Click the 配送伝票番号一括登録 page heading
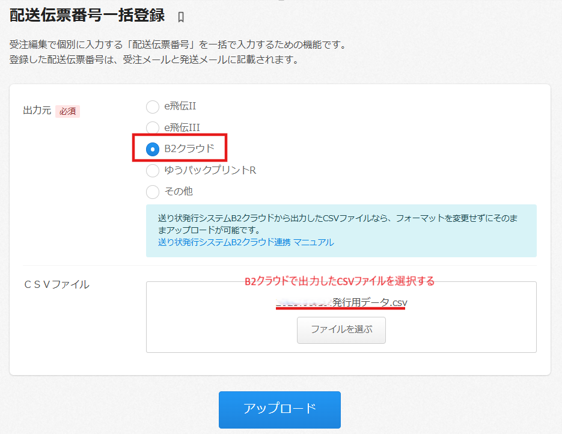The height and width of the screenshot is (434, 562). pos(87,16)
